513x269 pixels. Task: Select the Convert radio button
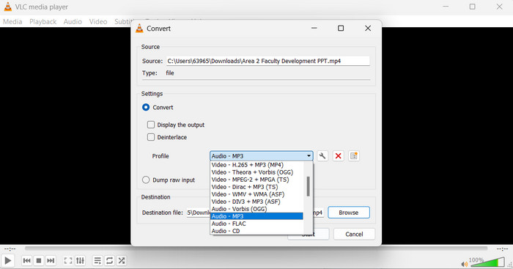click(x=146, y=107)
